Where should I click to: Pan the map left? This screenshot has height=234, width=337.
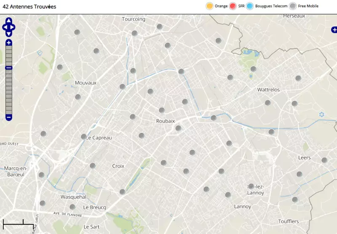tap(4, 27)
